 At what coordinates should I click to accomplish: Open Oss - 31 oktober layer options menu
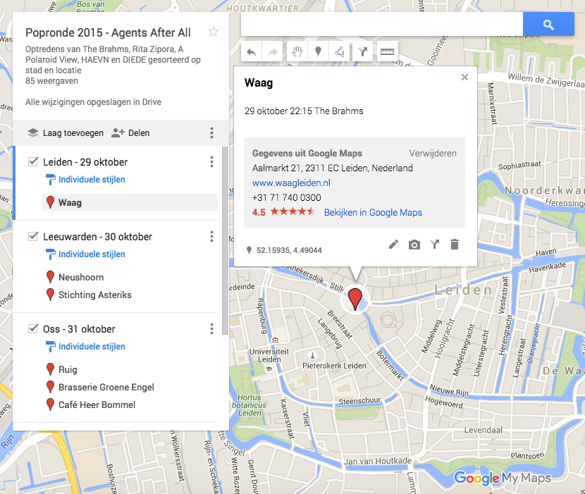pos(211,329)
